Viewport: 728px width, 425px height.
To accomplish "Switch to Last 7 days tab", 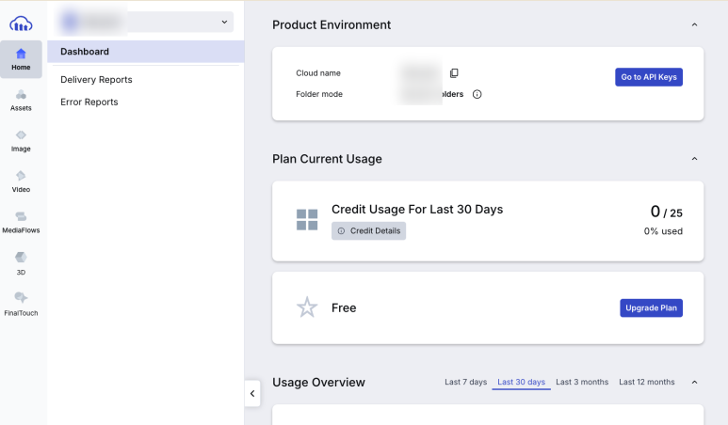I will point(465,382).
